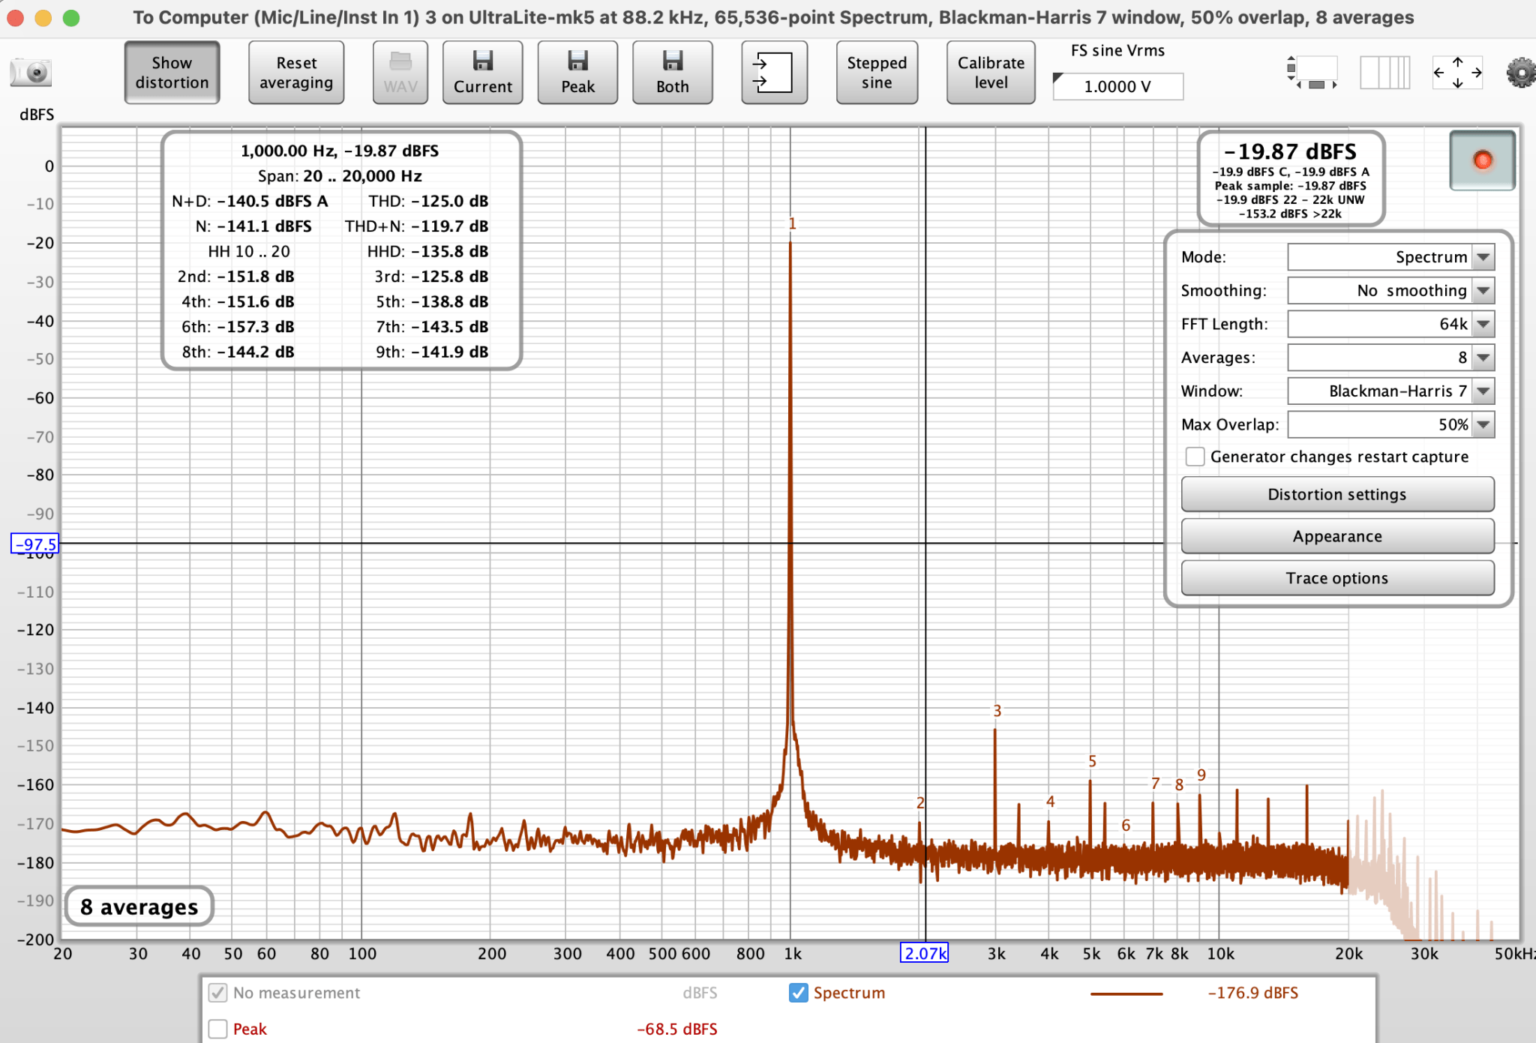Click the Spectrum trace line sample
Screen dimensions: 1536x1043
(1126, 994)
